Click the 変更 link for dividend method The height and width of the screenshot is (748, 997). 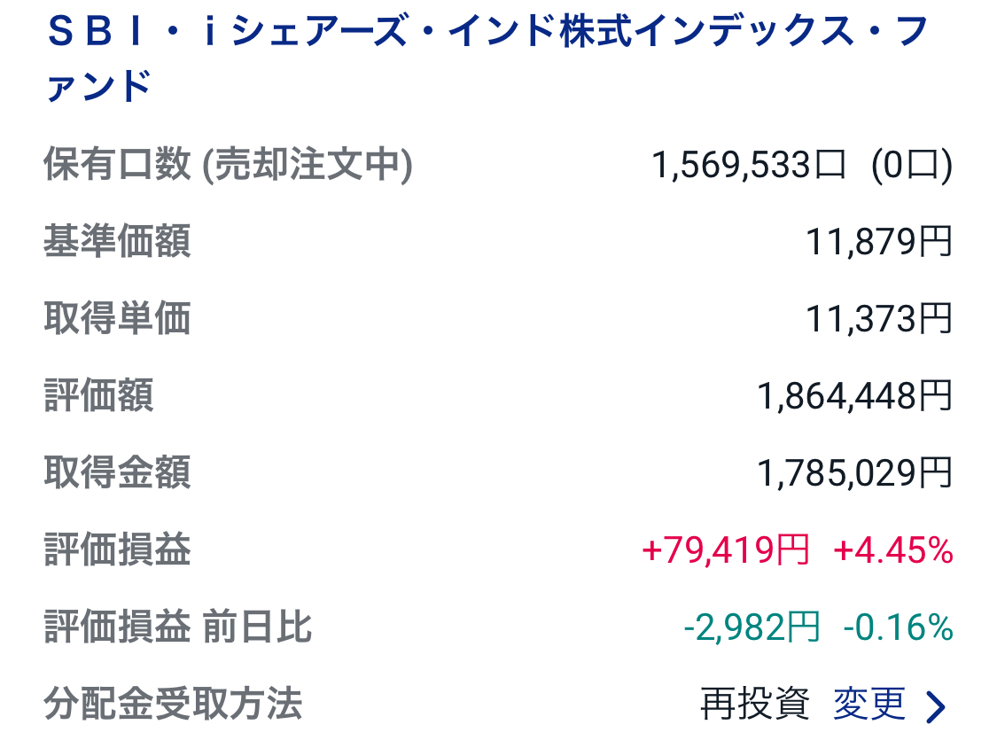(869, 705)
